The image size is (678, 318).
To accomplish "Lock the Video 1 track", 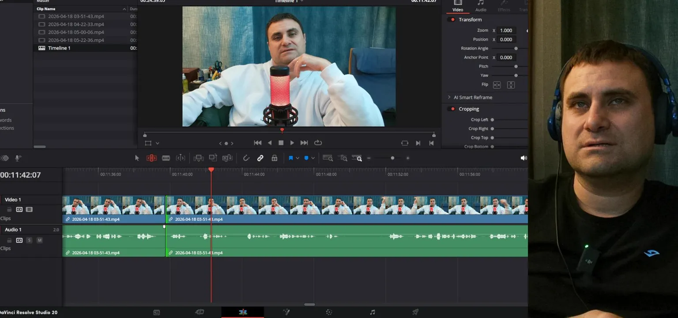I will pyautogui.click(x=9, y=209).
